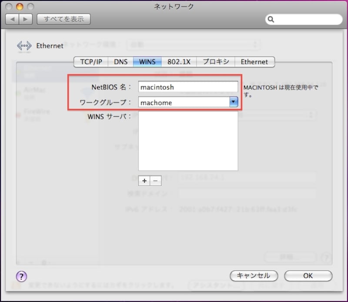
Task: Click the forward navigation arrow
Action: click(25, 19)
